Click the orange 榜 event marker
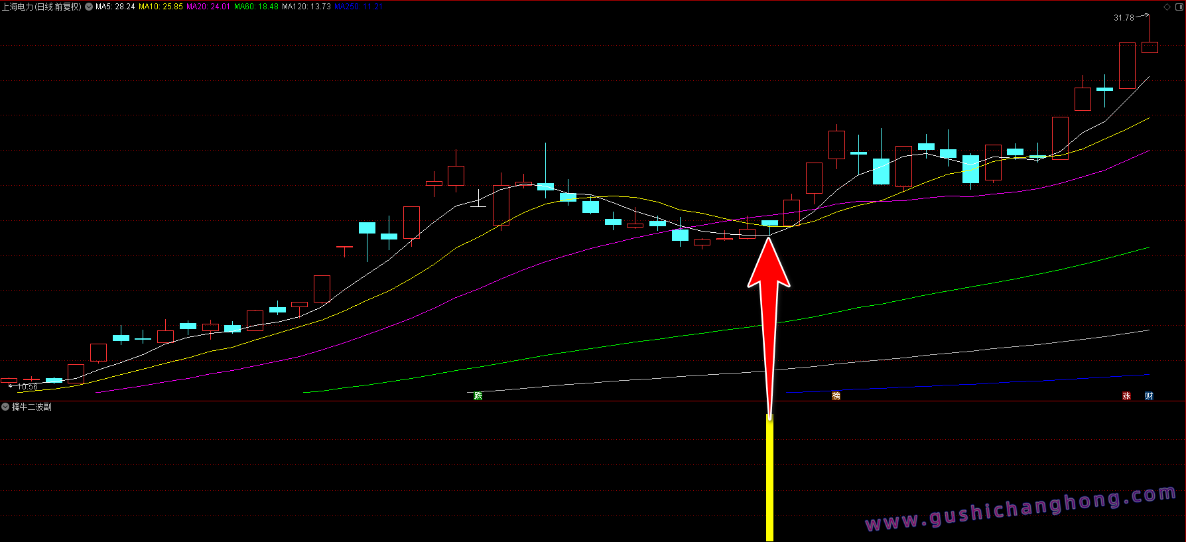1186x542 pixels. [836, 396]
